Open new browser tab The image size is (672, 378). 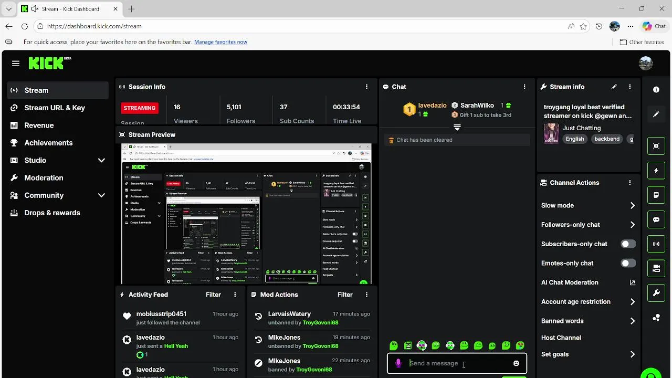coord(131,9)
